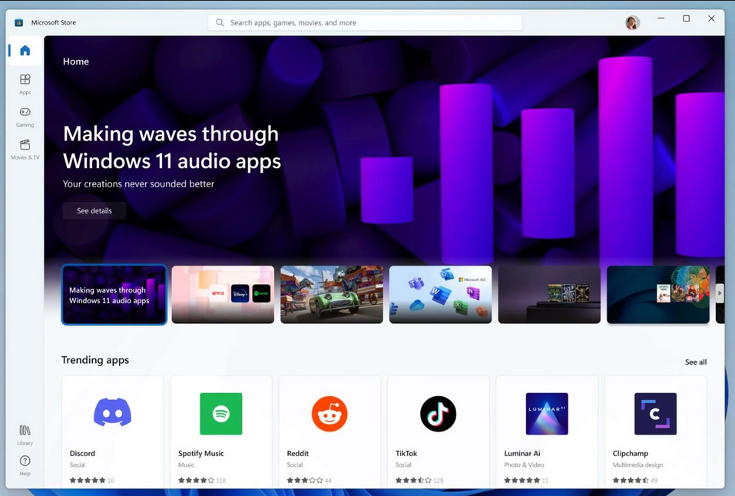Image resolution: width=735 pixels, height=496 pixels.
Task: Open the Help page
Action: pos(25,465)
